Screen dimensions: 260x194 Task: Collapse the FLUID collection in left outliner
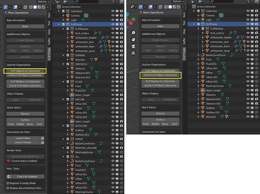coord(63,81)
